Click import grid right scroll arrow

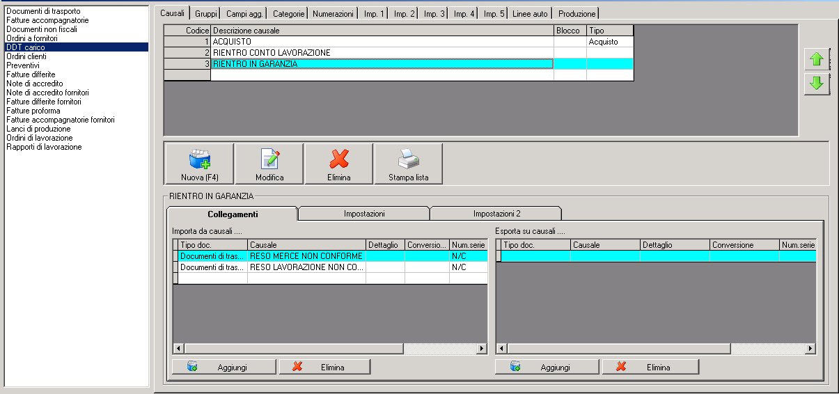481,348
